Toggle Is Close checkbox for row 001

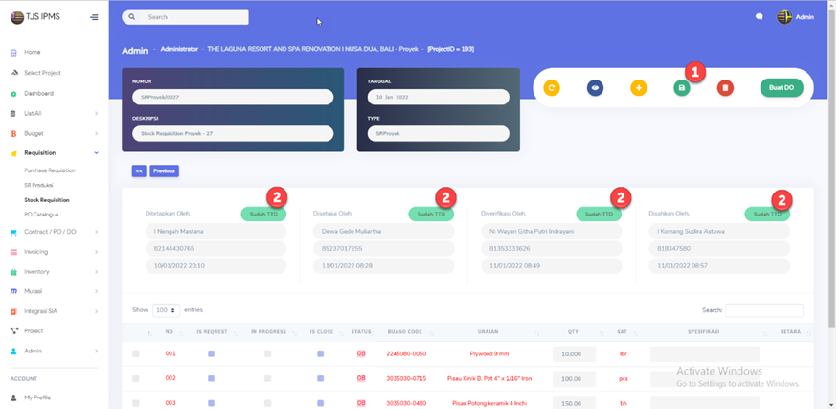322,354
